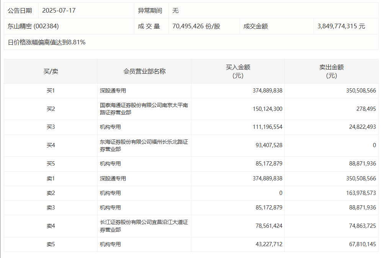Click 机构专用 in the 买5 row
The width and height of the screenshot is (384, 258).
[110, 164]
